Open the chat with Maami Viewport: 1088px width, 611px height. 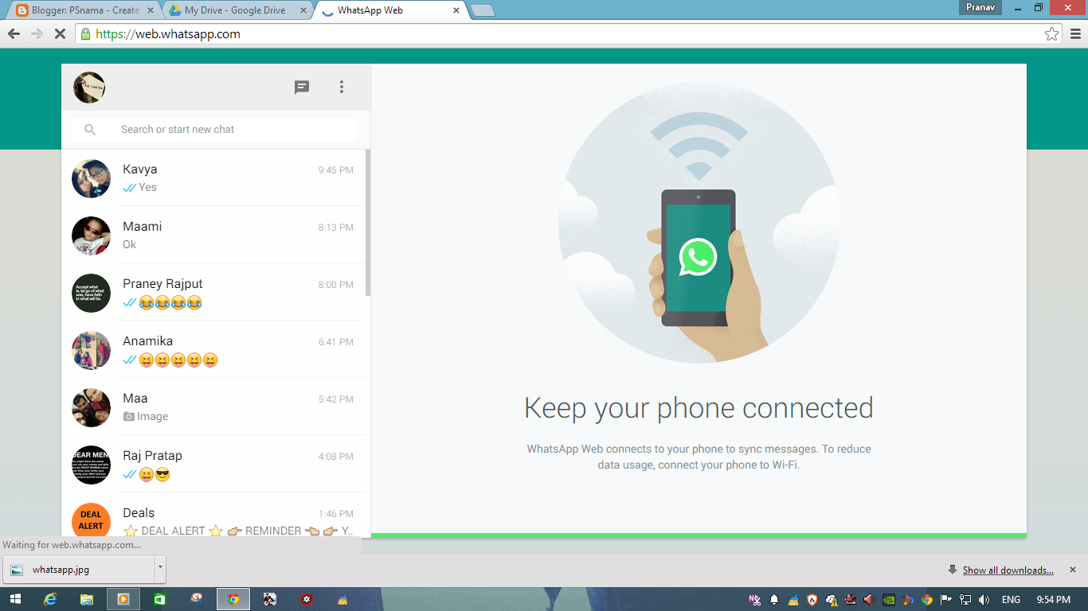(213, 235)
